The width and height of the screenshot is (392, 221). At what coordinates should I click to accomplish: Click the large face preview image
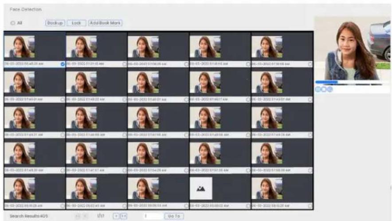(x=352, y=48)
